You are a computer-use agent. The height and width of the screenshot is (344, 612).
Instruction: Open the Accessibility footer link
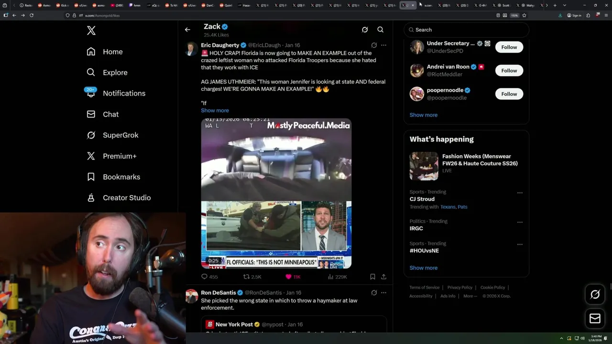[421, 296]
